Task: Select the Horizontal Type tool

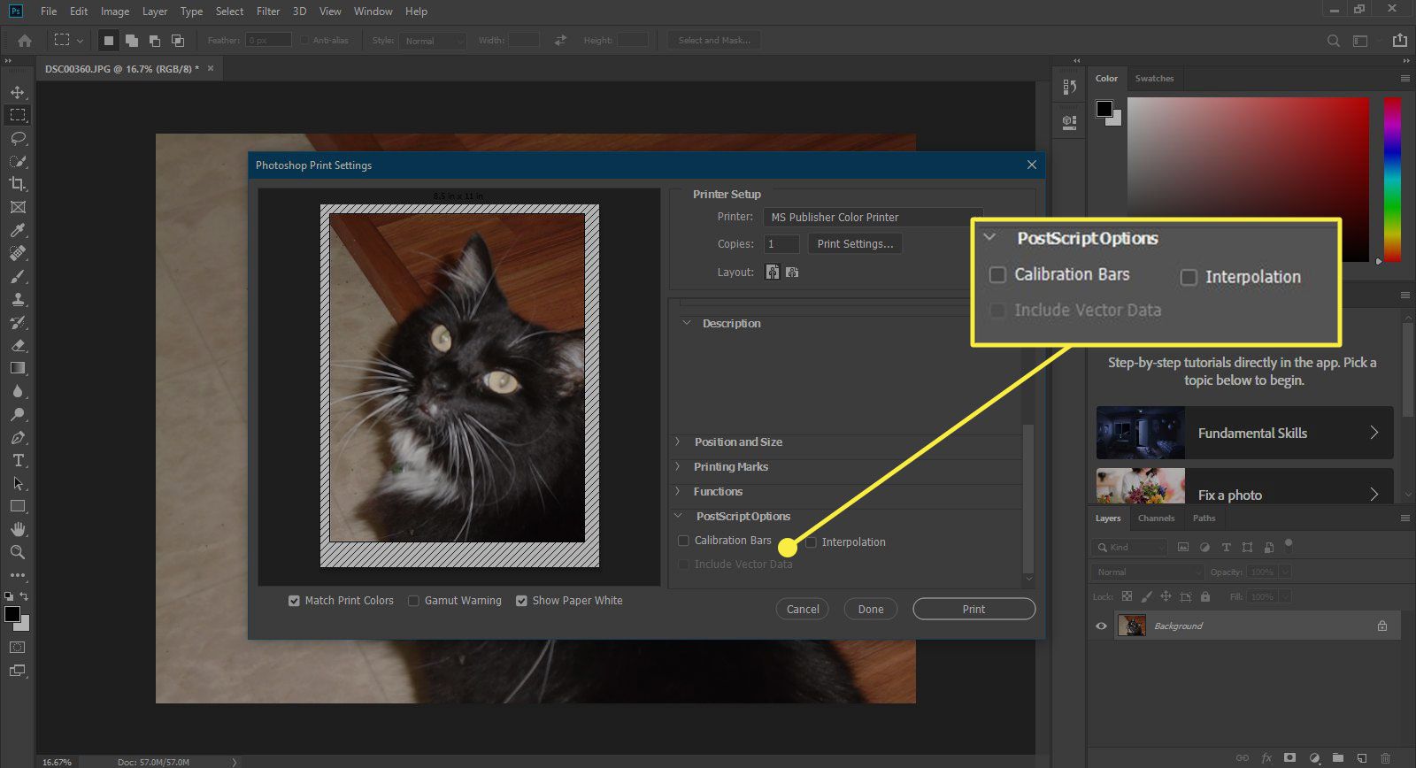Action: coord(18,460)
